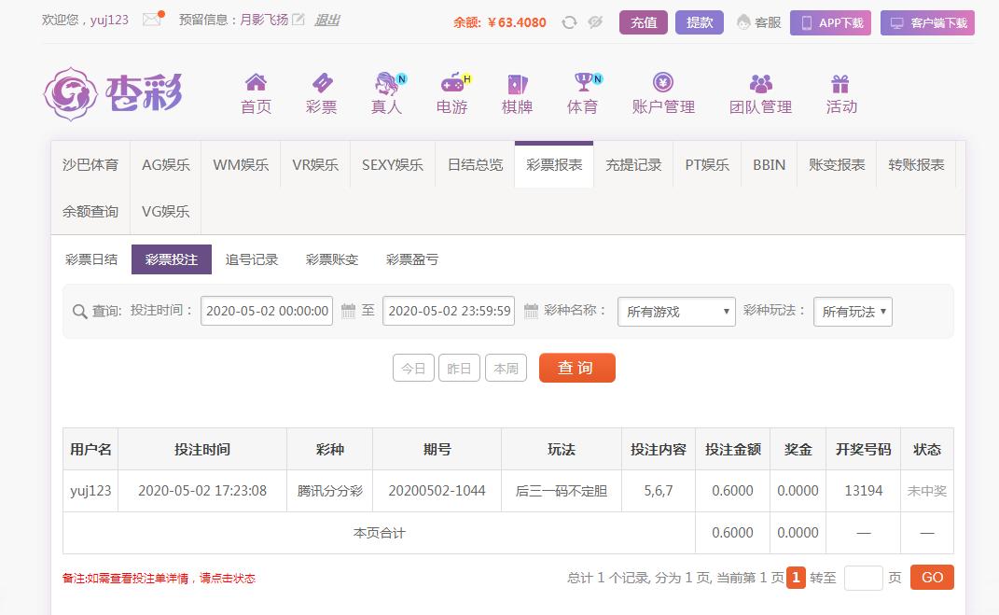Switch to VG娱乐 tab
Image resolution: width=999 pixels, height=615 pixels.
[166, 211]
